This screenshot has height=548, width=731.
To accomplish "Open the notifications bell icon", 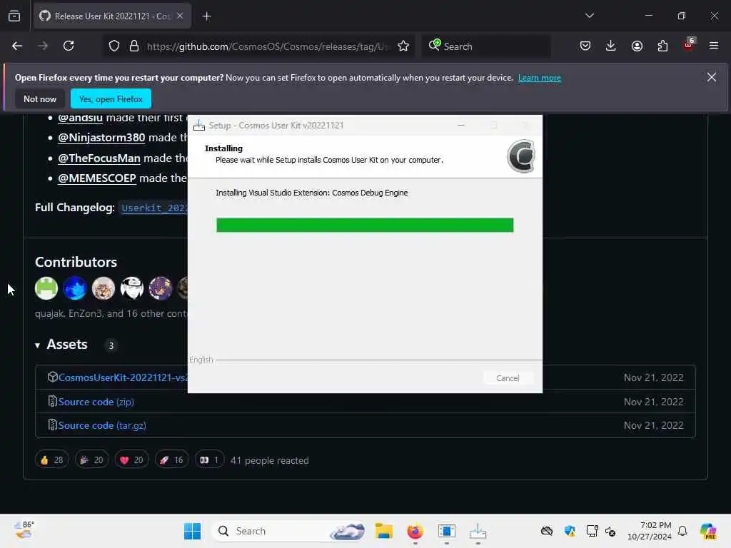I will click(x=682, y=531).
